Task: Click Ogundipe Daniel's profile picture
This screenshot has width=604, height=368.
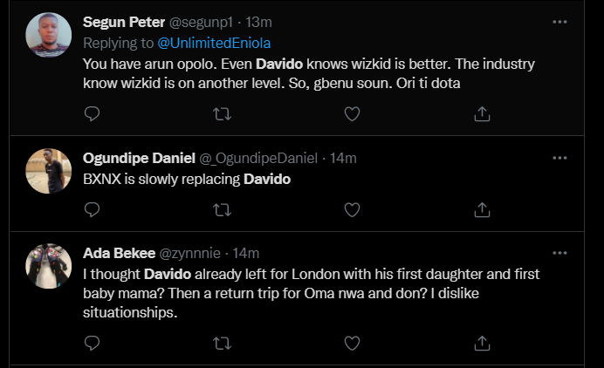Action: pyautogui.click(x=49, y=171)
